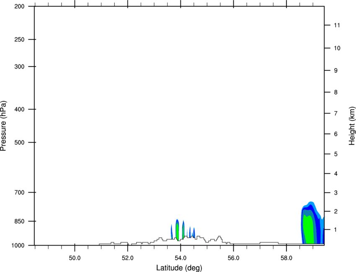Click the large green core near latitude 59
Screen dimensions: 356x272
click(309, 230)
